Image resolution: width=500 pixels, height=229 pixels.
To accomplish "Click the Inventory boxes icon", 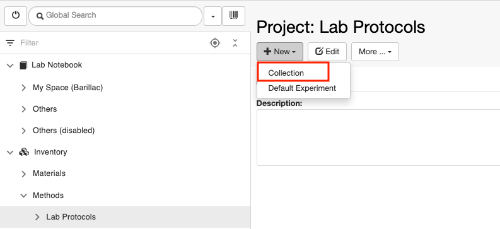I will pos(24,152).
